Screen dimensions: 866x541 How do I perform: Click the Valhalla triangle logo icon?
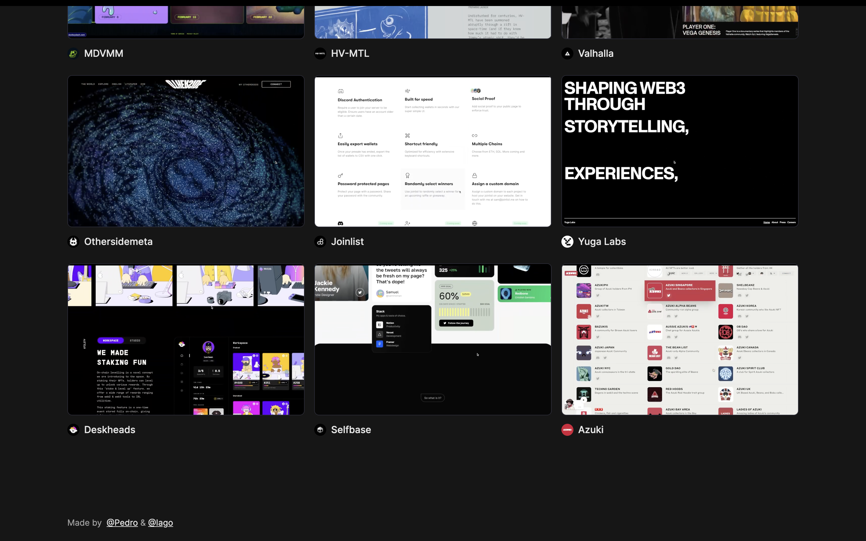point(567,53)
